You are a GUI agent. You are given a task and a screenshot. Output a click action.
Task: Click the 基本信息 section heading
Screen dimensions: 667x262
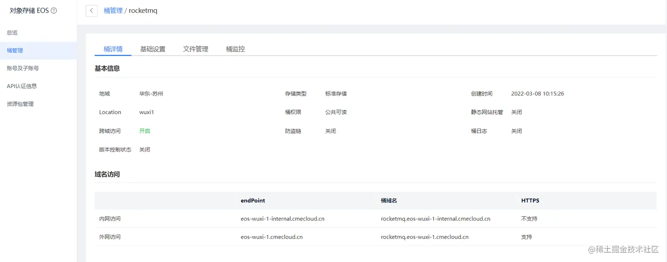pos(107,68)
